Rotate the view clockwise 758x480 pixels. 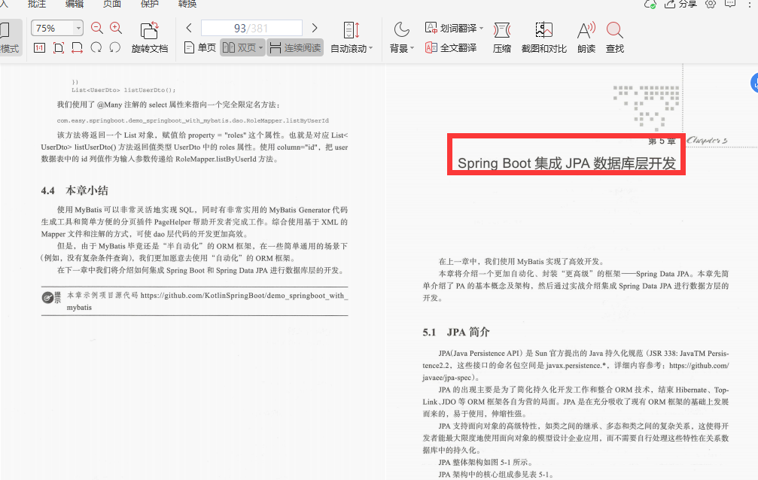96,48
